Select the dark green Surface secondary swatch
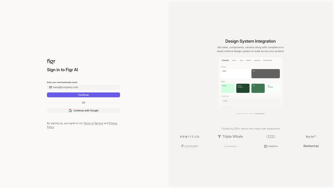The height and width of the screenshot is (188, 334). 243,88
